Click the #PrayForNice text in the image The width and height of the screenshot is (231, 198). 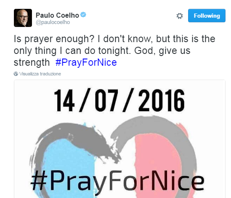117,180
